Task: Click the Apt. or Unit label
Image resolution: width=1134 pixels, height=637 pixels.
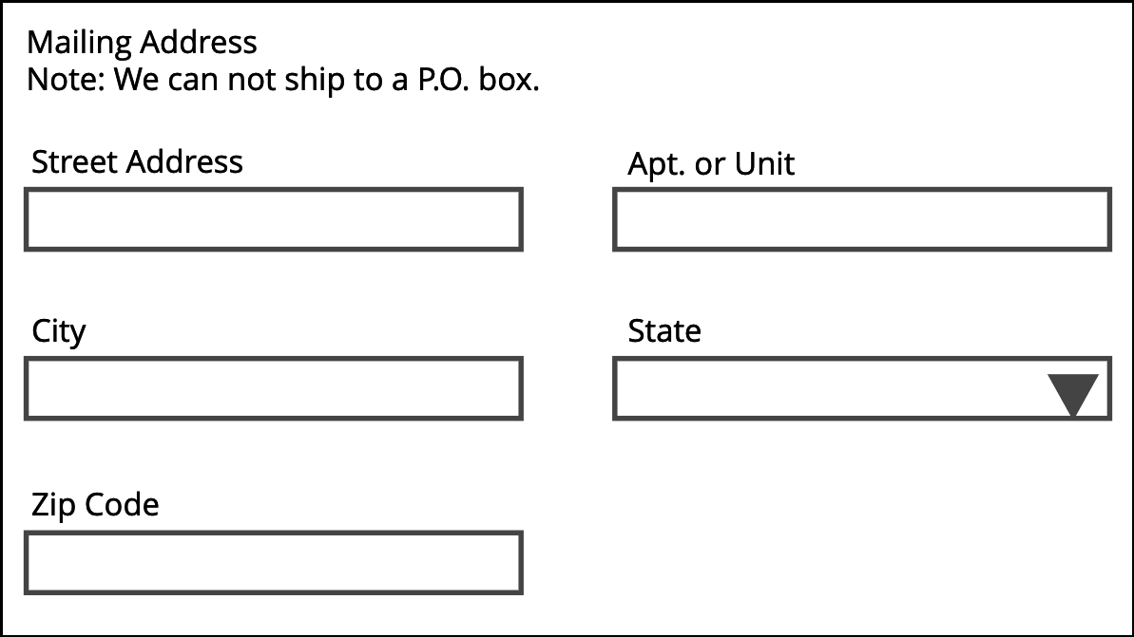Action: [x=711, y=163]
